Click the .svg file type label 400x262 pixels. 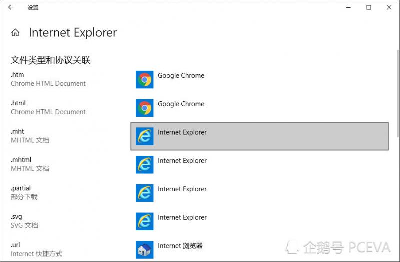tap(17, 217)
